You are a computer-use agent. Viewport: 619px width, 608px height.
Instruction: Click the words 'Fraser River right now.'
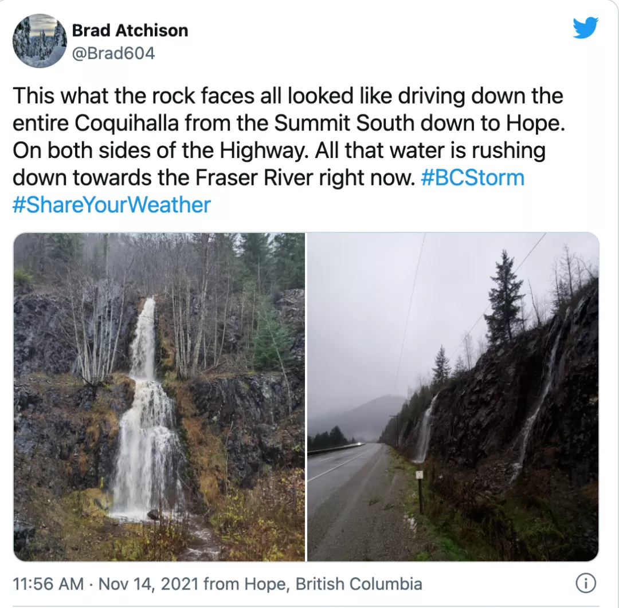(x=305, y=177)
